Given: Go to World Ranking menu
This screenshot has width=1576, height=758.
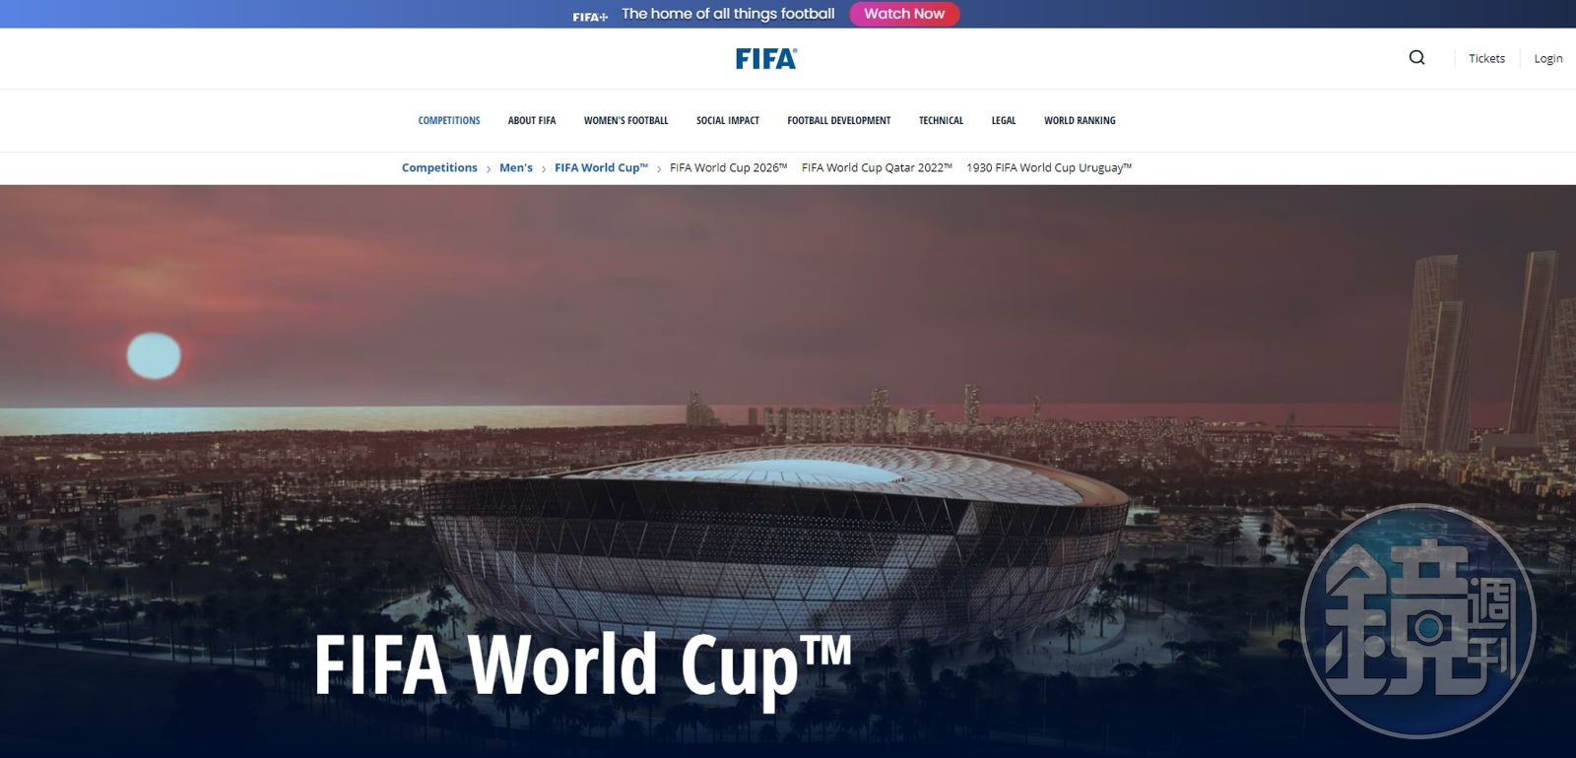Looking at the screenshot, I should point(1080,121).
